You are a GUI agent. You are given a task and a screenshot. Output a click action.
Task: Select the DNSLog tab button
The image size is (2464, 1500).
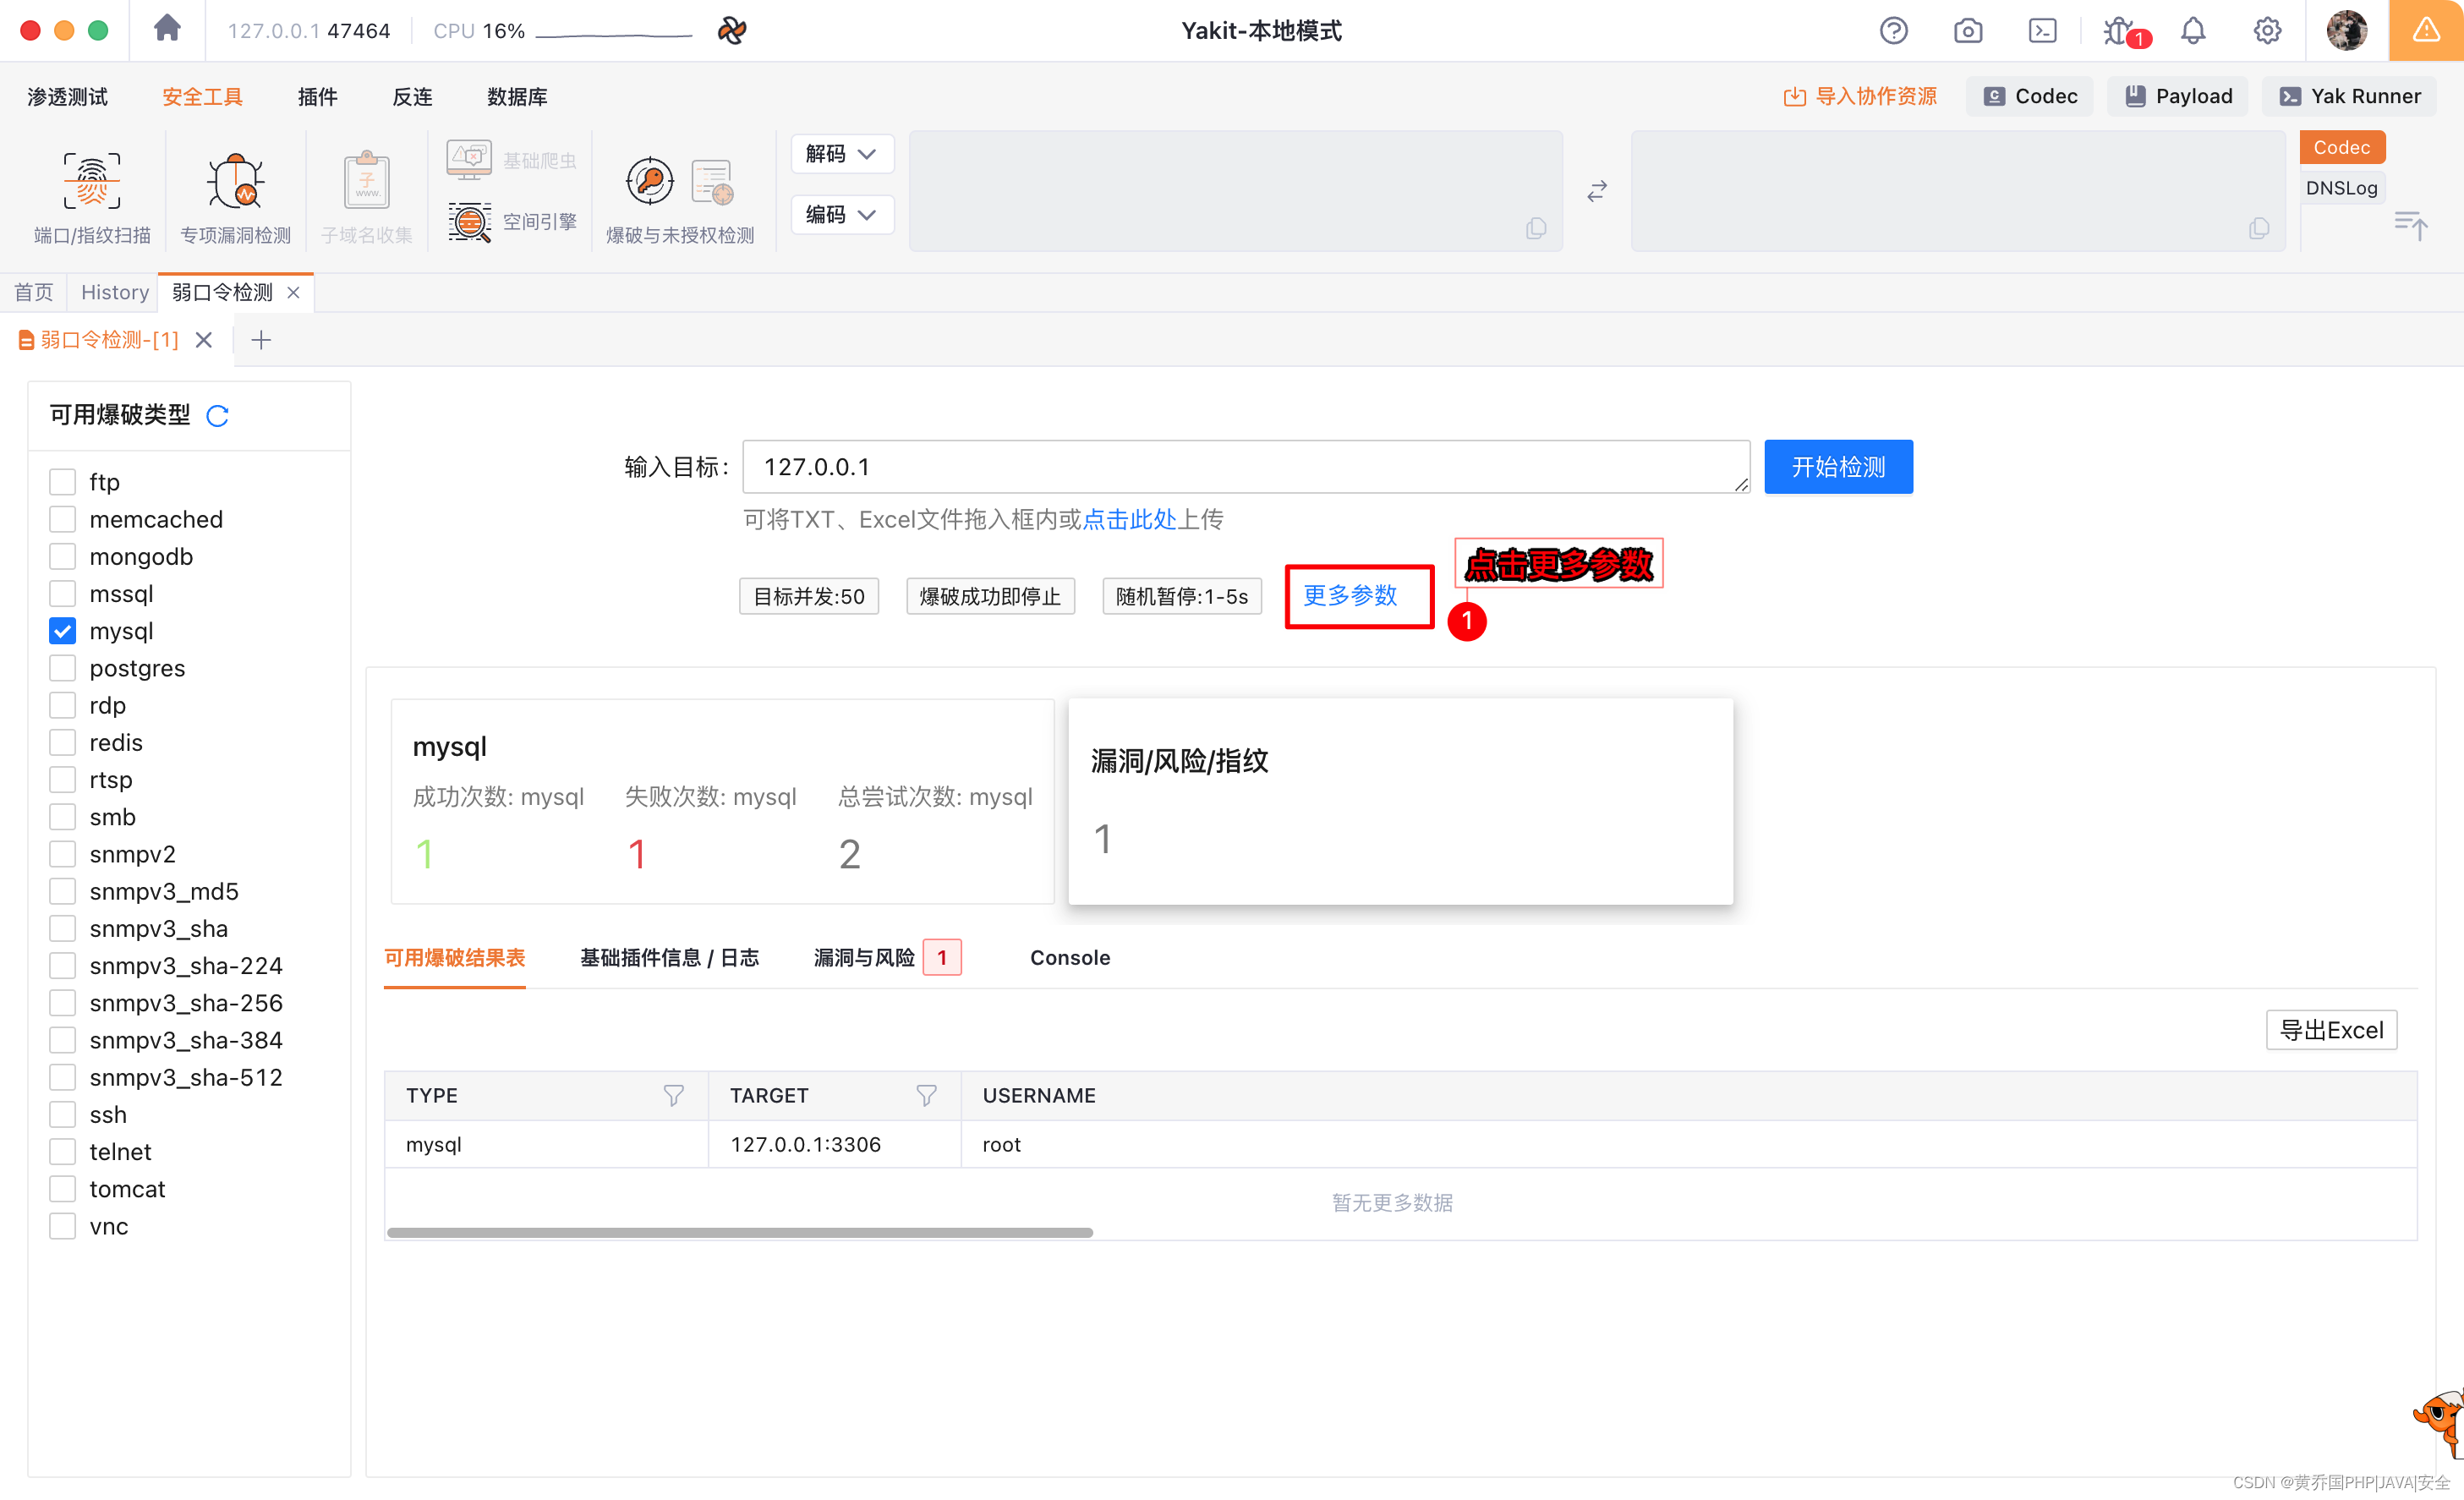2341,188
